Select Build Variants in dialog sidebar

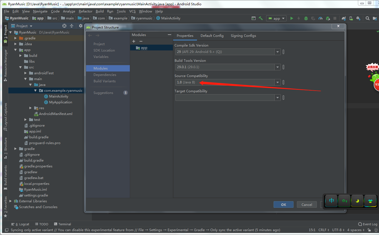point(105,81)
